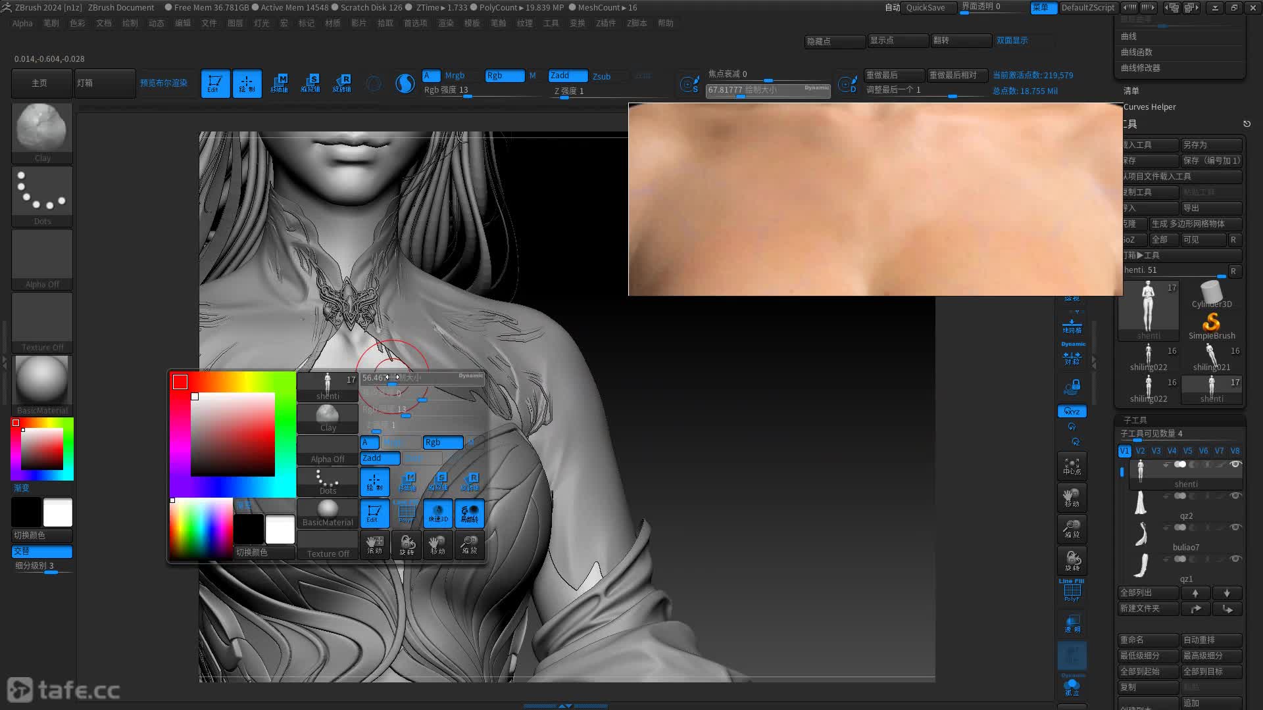Toggle the M material mode in top toolbar
Image resolution: width=1263 pixels, height=710 pixels.
[533, 76]
